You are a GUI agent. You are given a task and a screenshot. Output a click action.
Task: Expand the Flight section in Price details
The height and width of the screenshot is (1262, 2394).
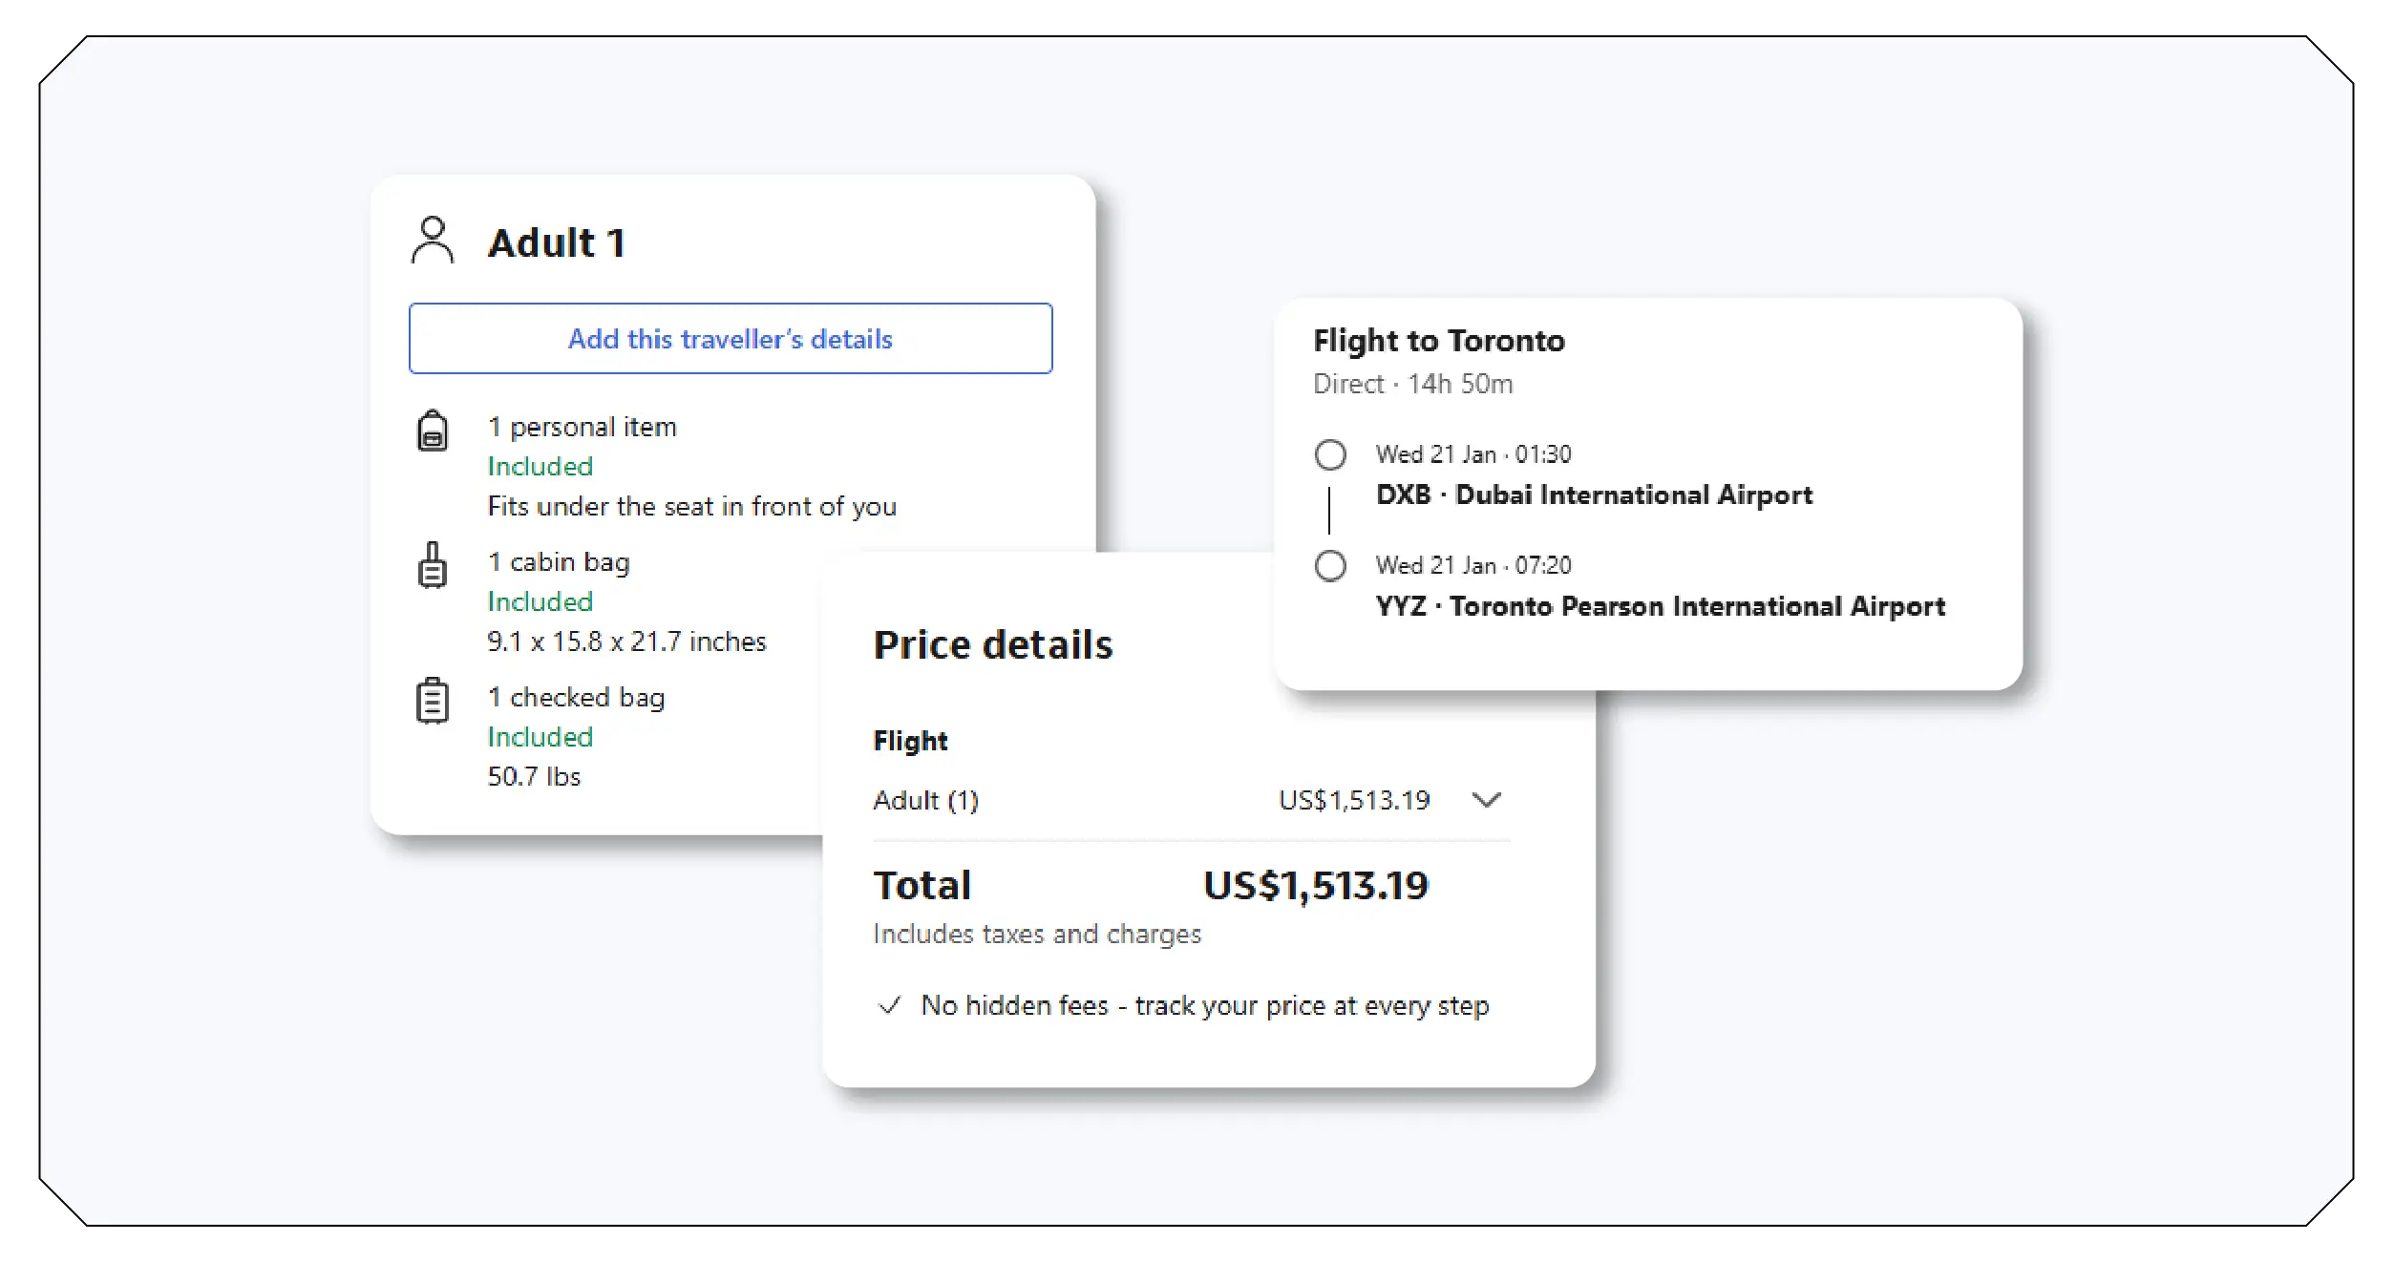coord(909,740)
